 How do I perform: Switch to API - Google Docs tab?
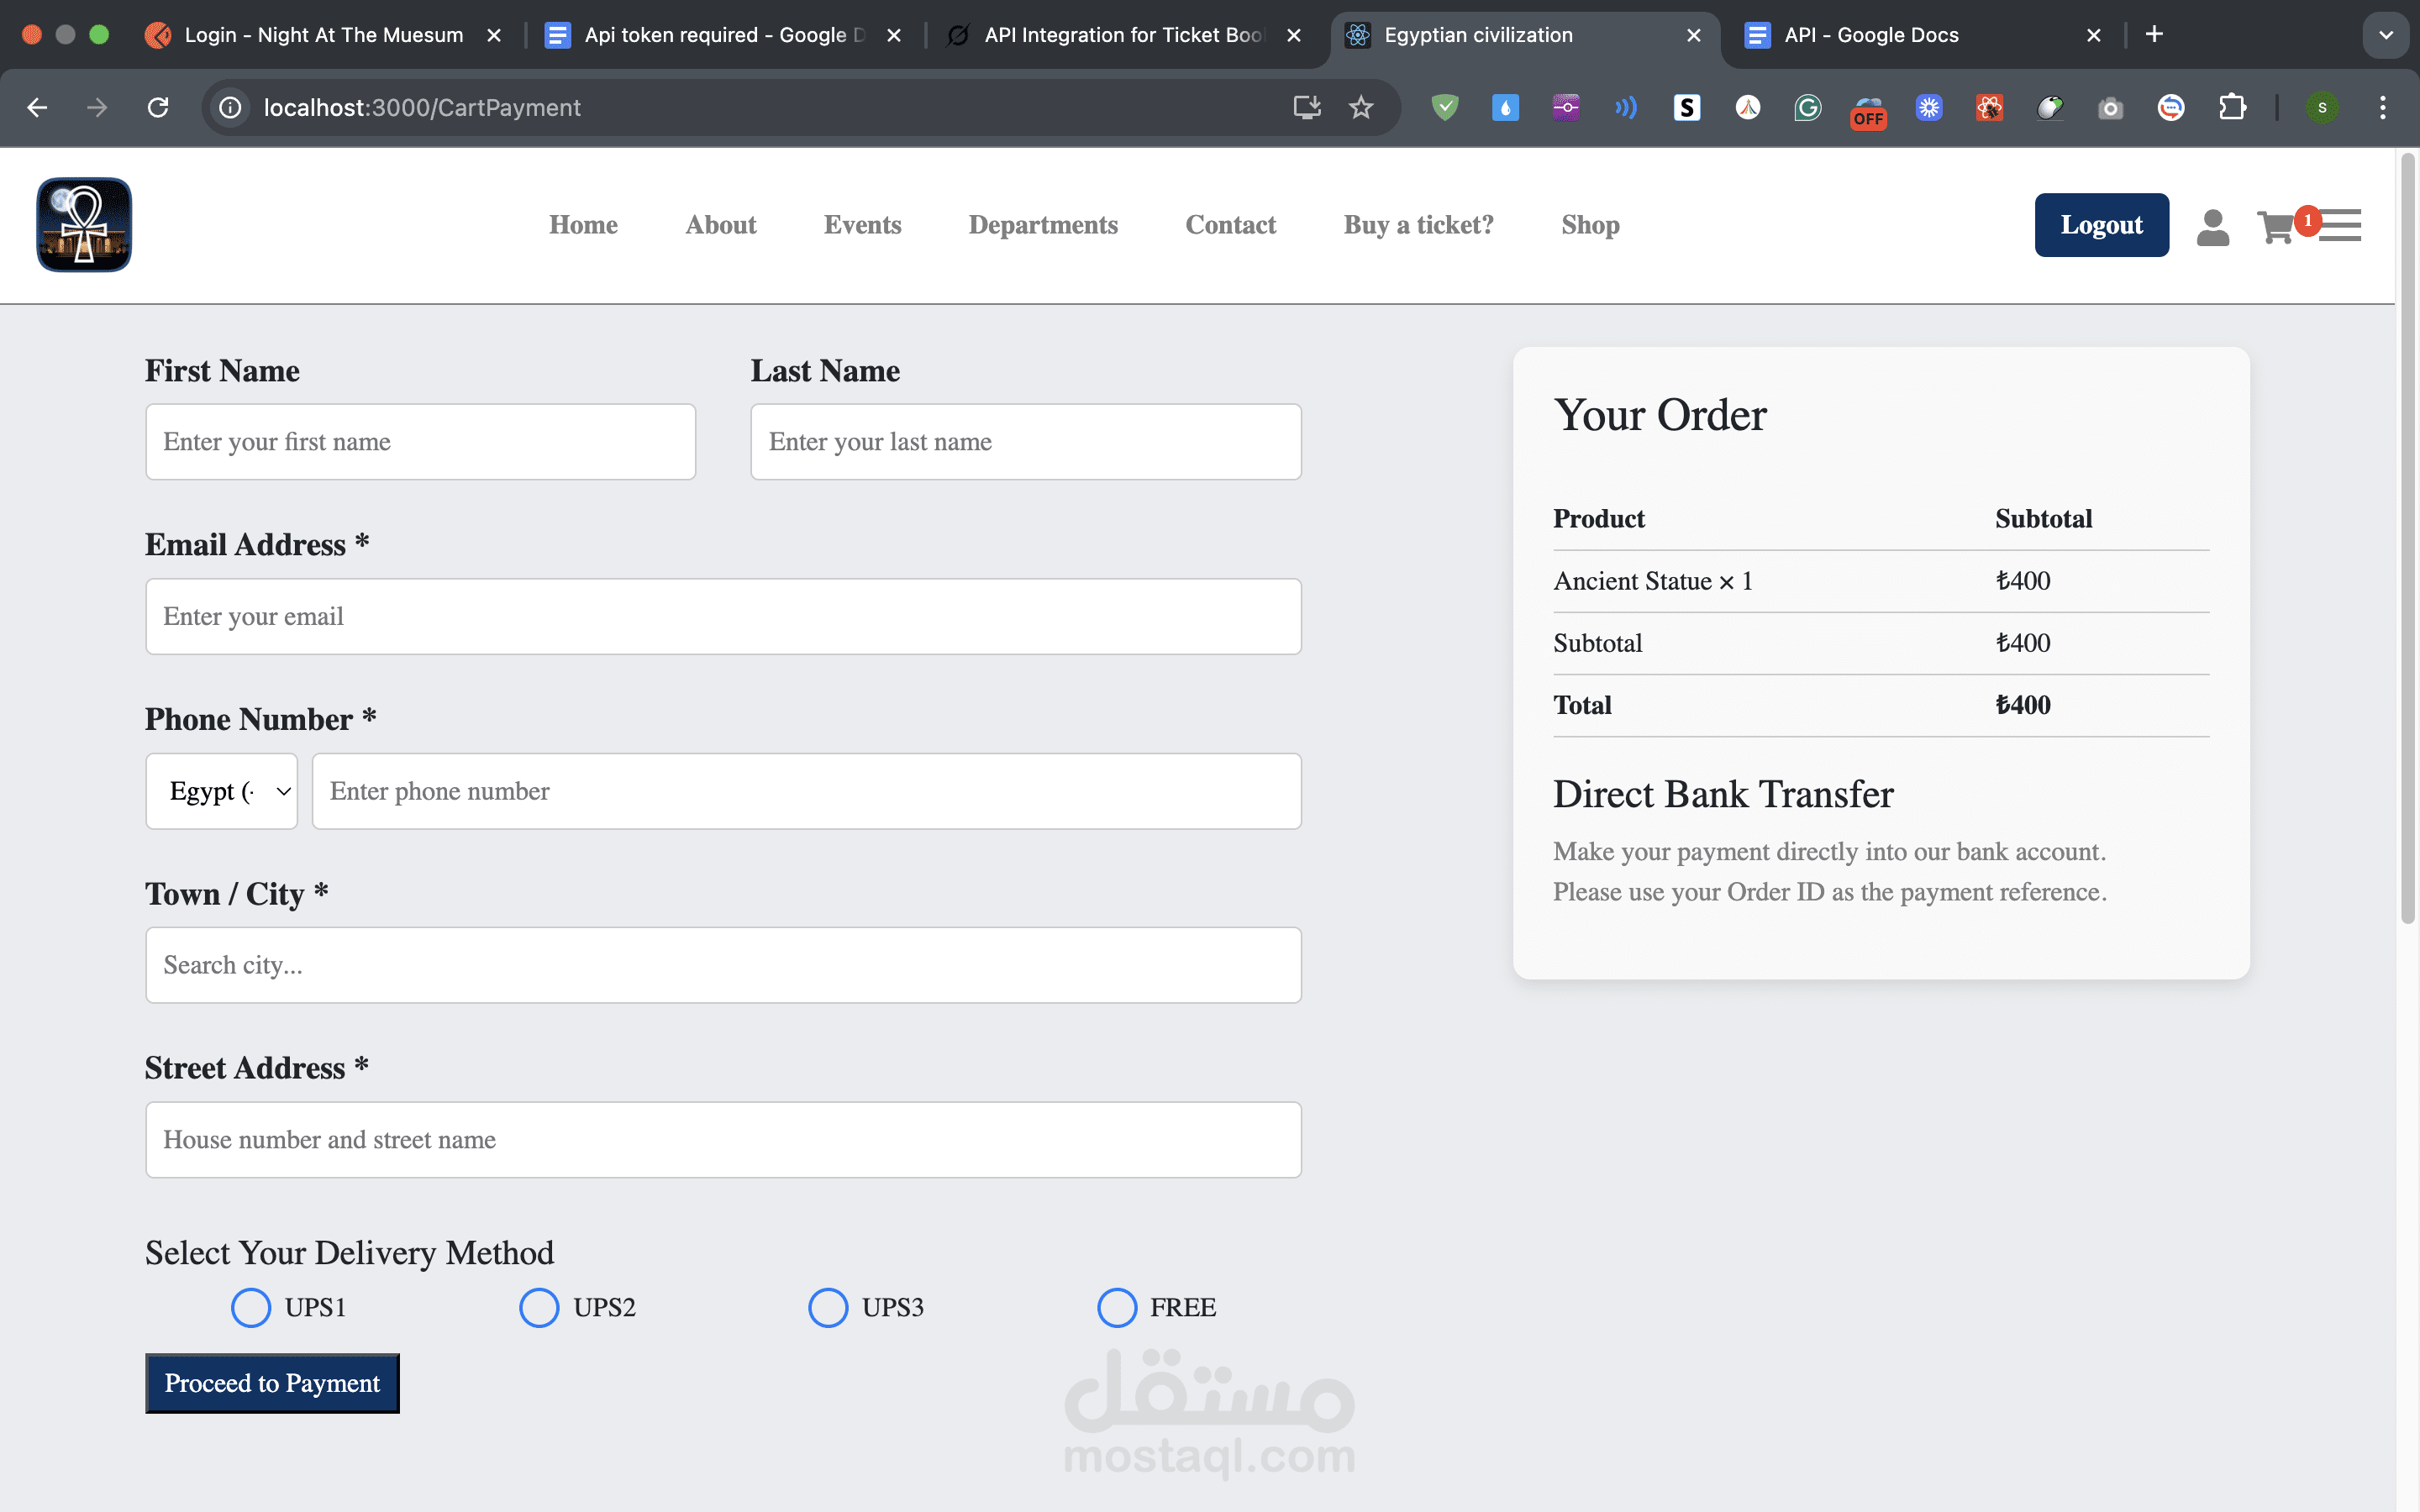[1921, 35]
